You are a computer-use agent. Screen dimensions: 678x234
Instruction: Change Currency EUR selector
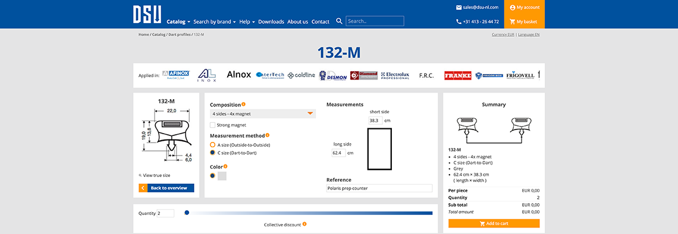click(x=503, y=34)
